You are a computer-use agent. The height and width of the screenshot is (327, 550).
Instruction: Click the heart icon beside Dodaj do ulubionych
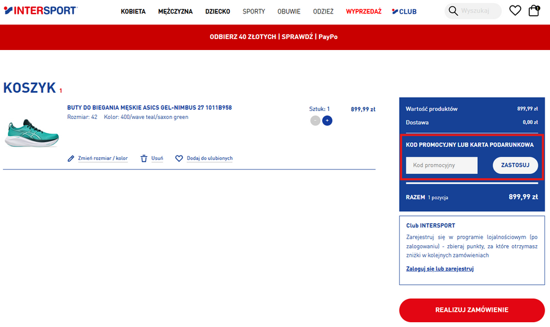[179, 159]
